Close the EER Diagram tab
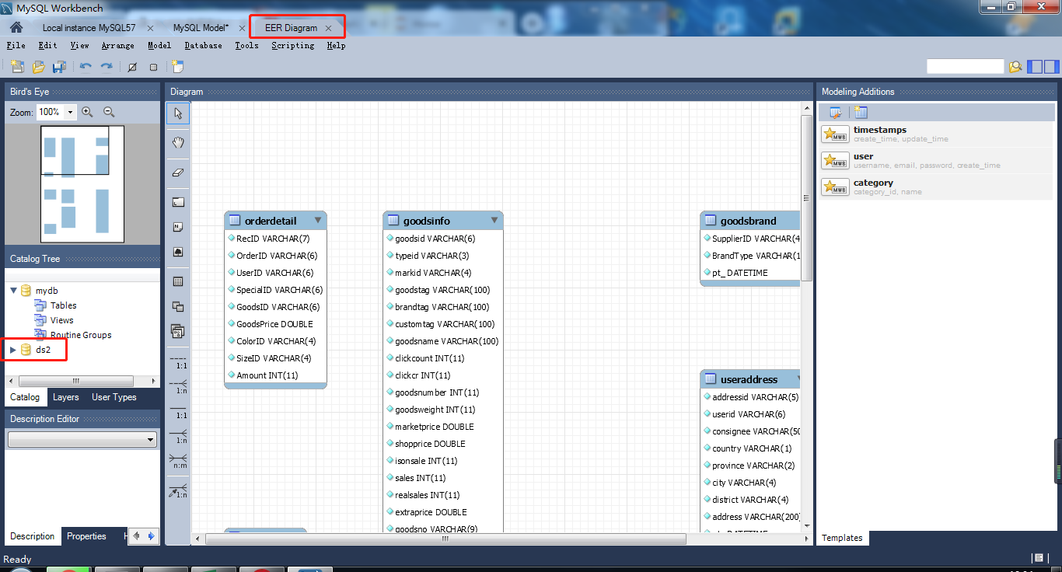Viewport: 1062px width, 572px height. [328, 28]
